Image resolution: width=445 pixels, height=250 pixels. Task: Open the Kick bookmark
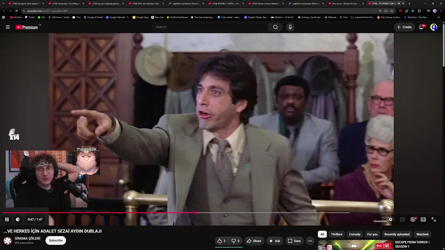coord(41,17)
